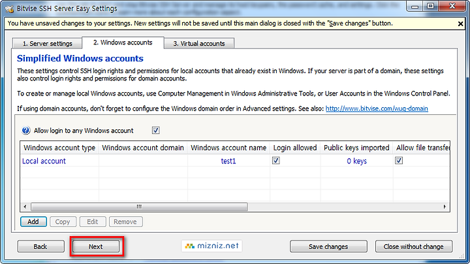Screen dimensions: 470x264
Task: Open the bitvise.com wug-domain link
Action: pos(377,108)
